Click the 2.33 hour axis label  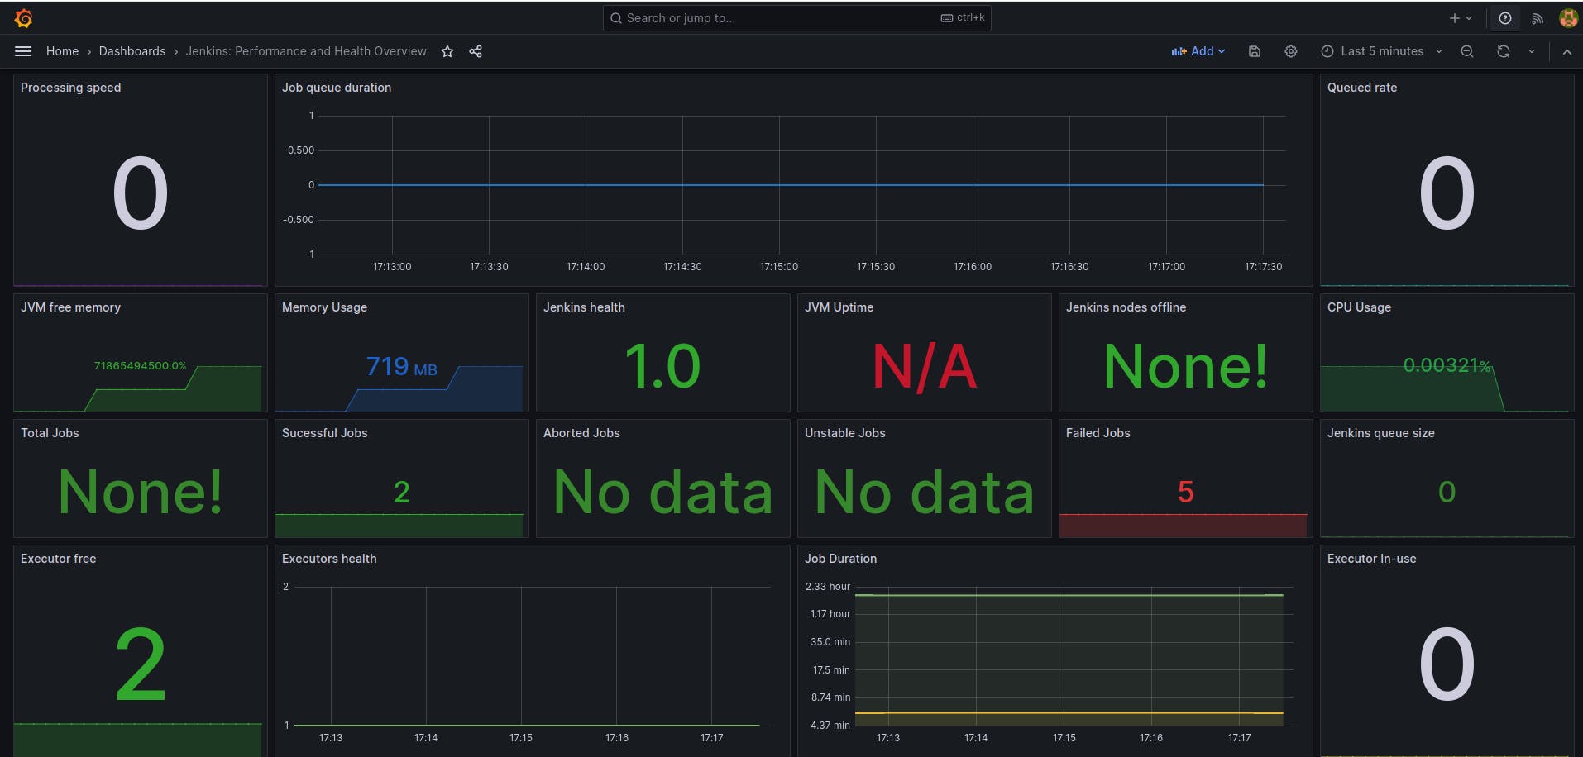click(x=828, y=587)
